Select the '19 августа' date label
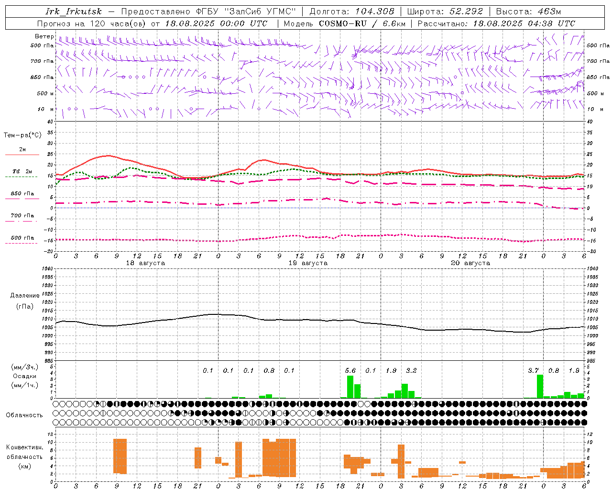Screen dimensions: 612x490 (x=308, y=263)
